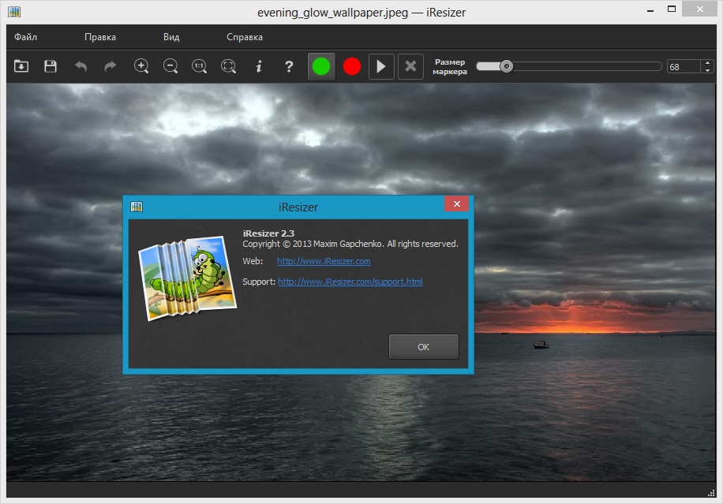Open the http://www.iResizer.com web link
The height and width of the screenshot is (504, 723).
click(x=324, y=261)
